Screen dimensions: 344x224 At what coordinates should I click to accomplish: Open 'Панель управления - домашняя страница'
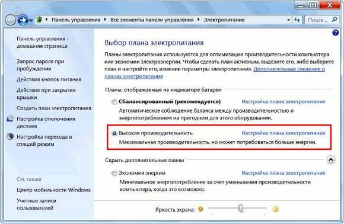click(x=43, y=43)
